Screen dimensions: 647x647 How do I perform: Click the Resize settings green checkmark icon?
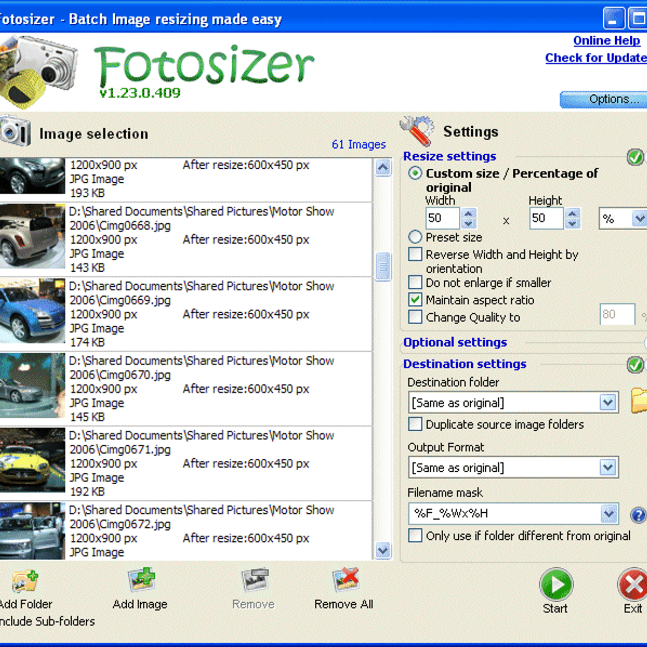[636, 157]
